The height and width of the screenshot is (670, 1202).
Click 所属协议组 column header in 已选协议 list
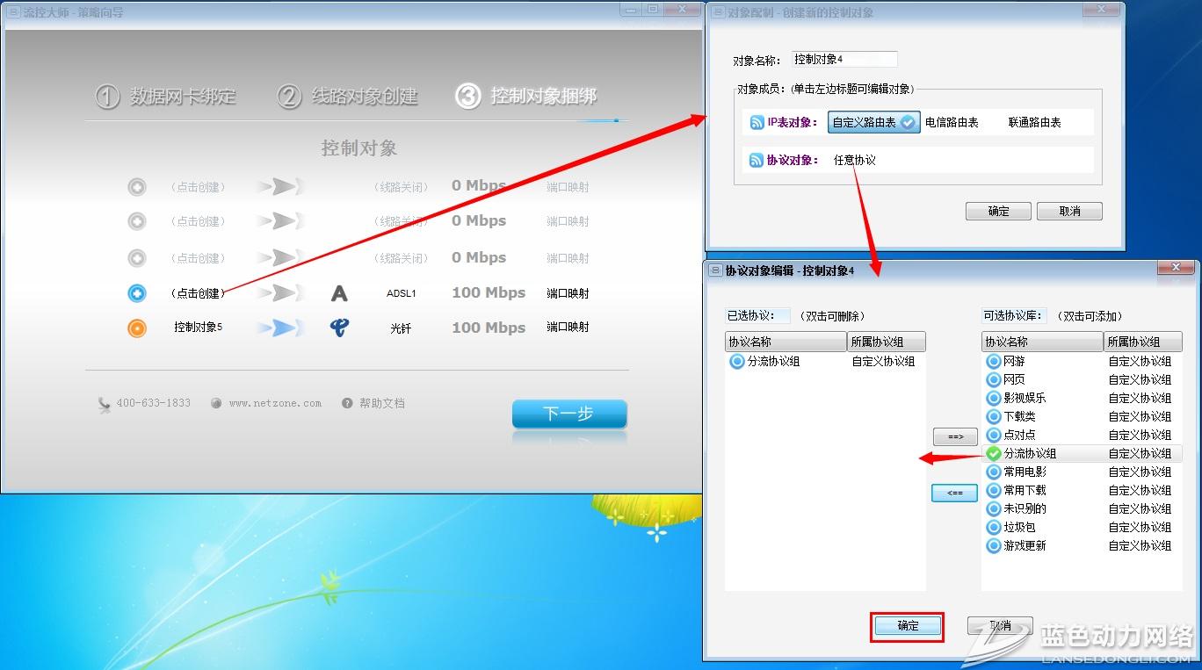click(x=886, y=342)
